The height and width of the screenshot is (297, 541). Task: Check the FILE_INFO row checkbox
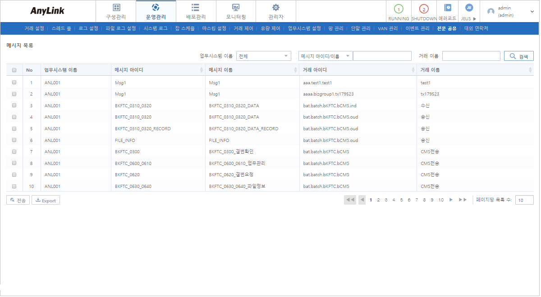pos(14,140)
